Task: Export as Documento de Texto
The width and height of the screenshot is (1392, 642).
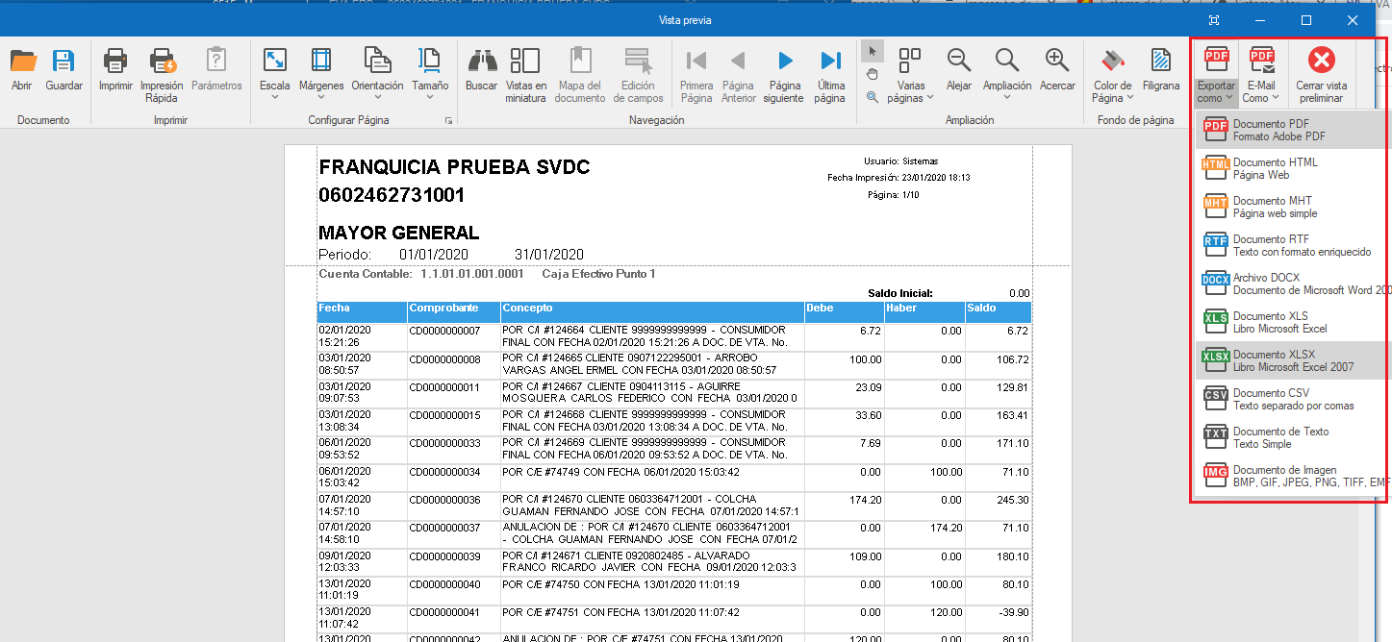Action: tap(1291, 437)
